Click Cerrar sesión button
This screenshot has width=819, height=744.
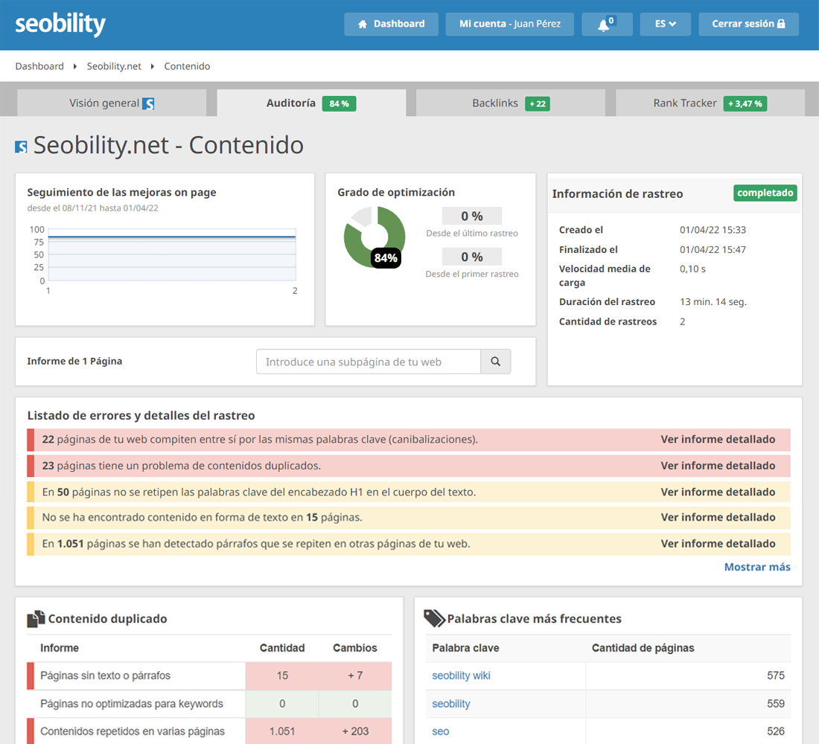click(748, 24)
